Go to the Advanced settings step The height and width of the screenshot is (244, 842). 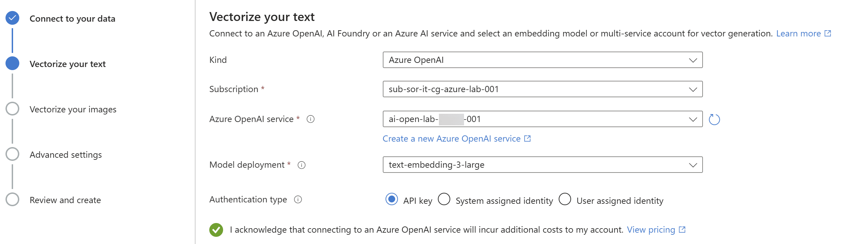pyautogui.click(x=66, y=155)
